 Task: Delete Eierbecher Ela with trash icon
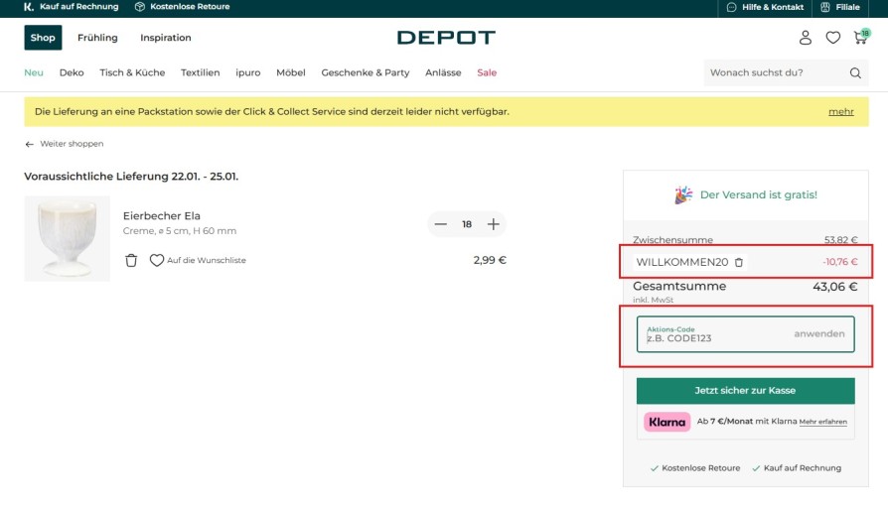(131, 261)
